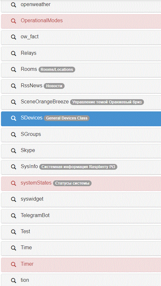Click the General Devices Class badge
This screenshot has height=286, width=161.
(67, 118)
